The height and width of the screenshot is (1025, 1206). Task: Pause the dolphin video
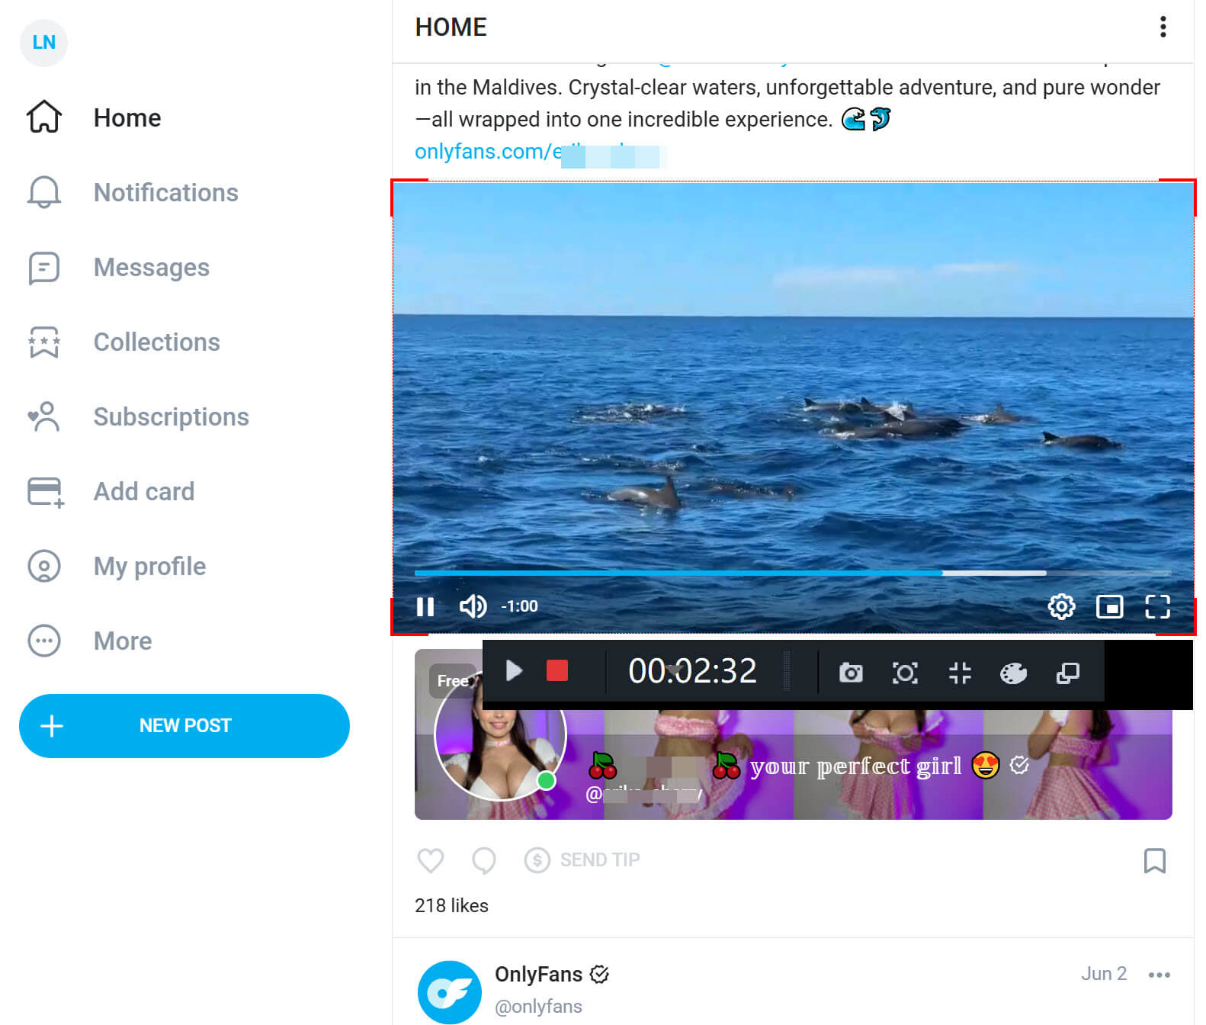[x=425, y=606]
